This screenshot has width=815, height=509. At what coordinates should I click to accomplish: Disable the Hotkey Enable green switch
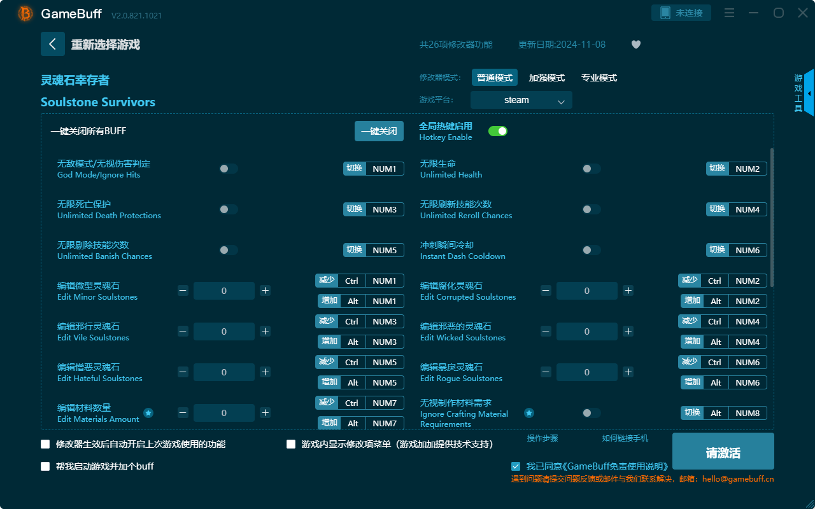[x=497, y=130]
